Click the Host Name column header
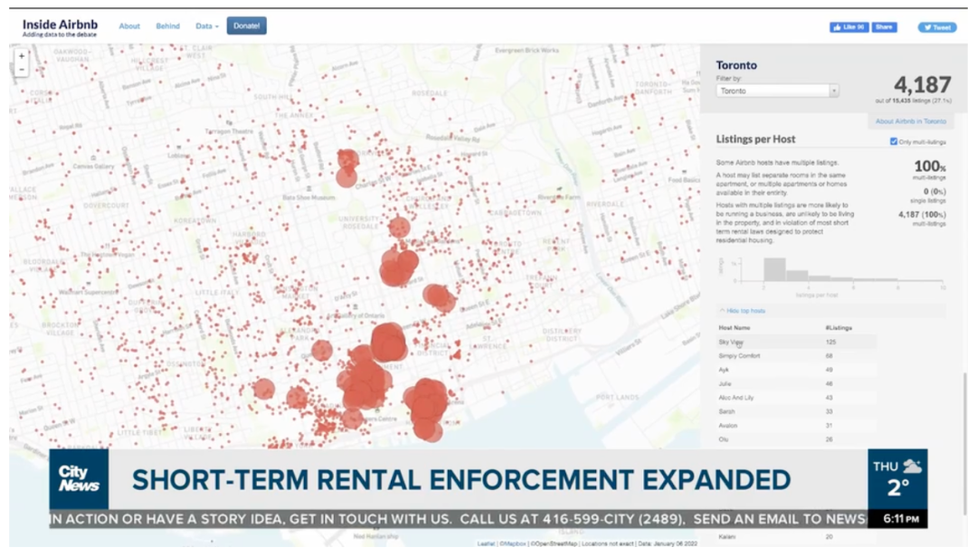977x557 pixels. 734,327
